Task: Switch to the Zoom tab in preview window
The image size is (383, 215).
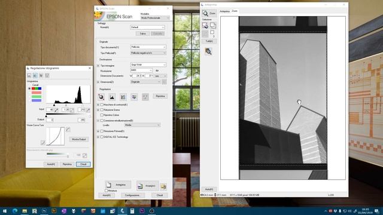Action: pyautogui.click(x=235, y=11)
